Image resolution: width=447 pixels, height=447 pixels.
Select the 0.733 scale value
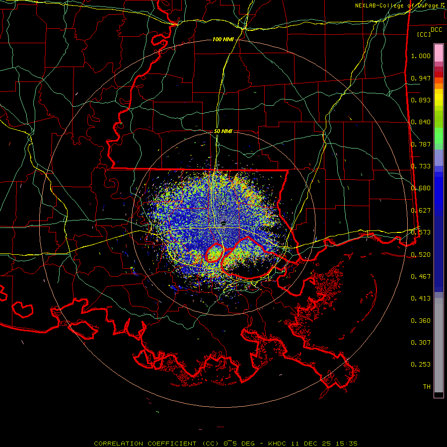[421, 166]
